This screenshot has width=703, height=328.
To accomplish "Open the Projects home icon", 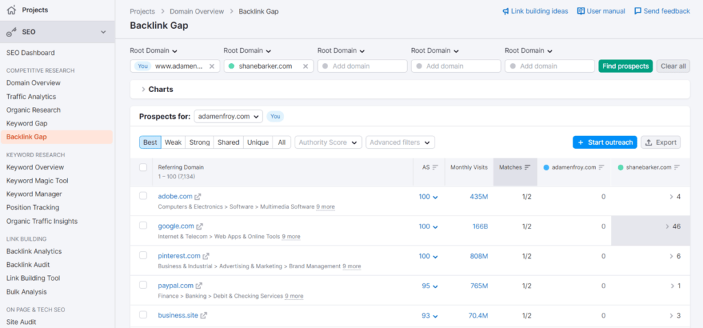I will point(12,10).
